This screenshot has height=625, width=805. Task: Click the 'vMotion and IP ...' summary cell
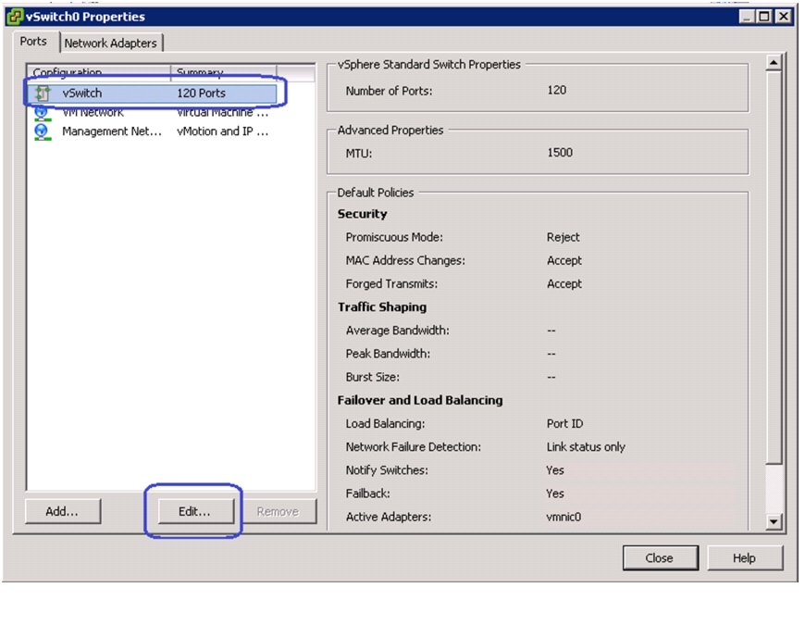pyautogui.click(x=222, y=131)
